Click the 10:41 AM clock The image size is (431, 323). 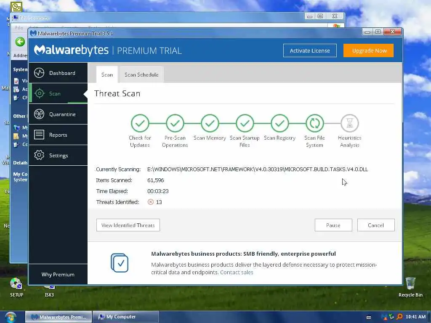[415, 317]
